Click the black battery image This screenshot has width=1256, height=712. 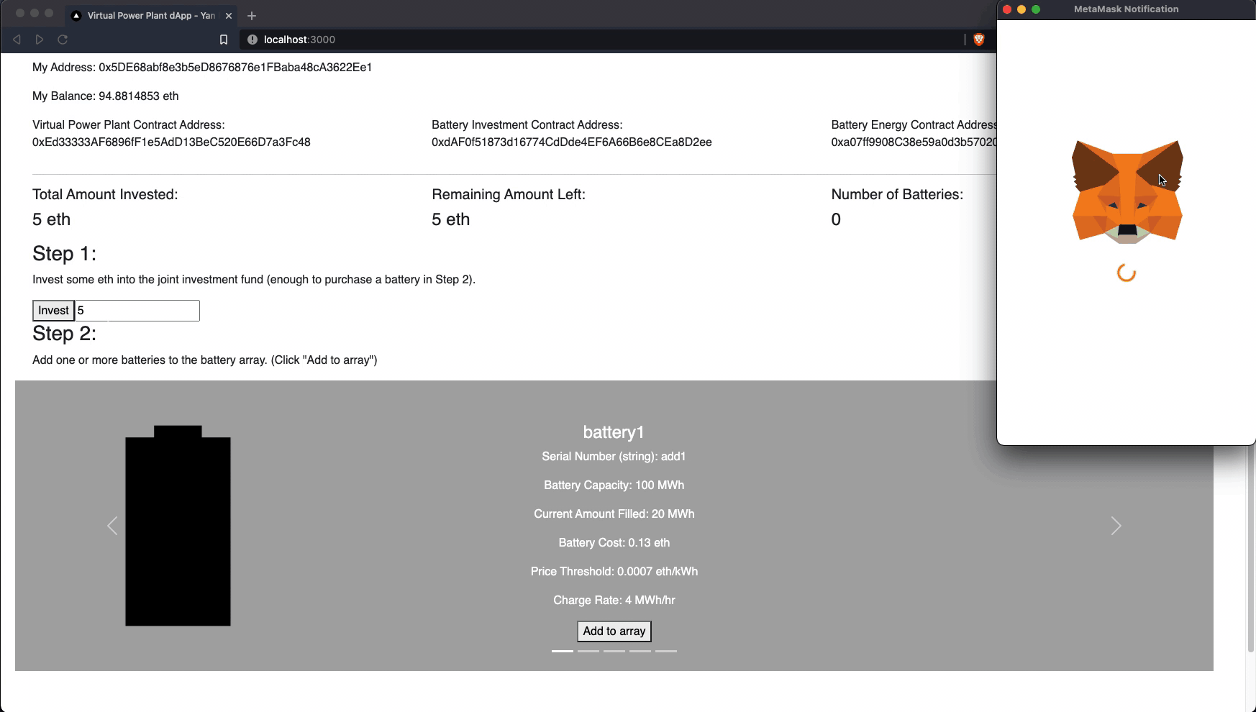click(178, 526)
